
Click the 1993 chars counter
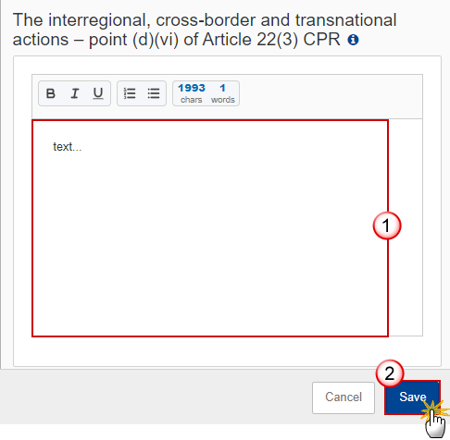click(192, 93)
